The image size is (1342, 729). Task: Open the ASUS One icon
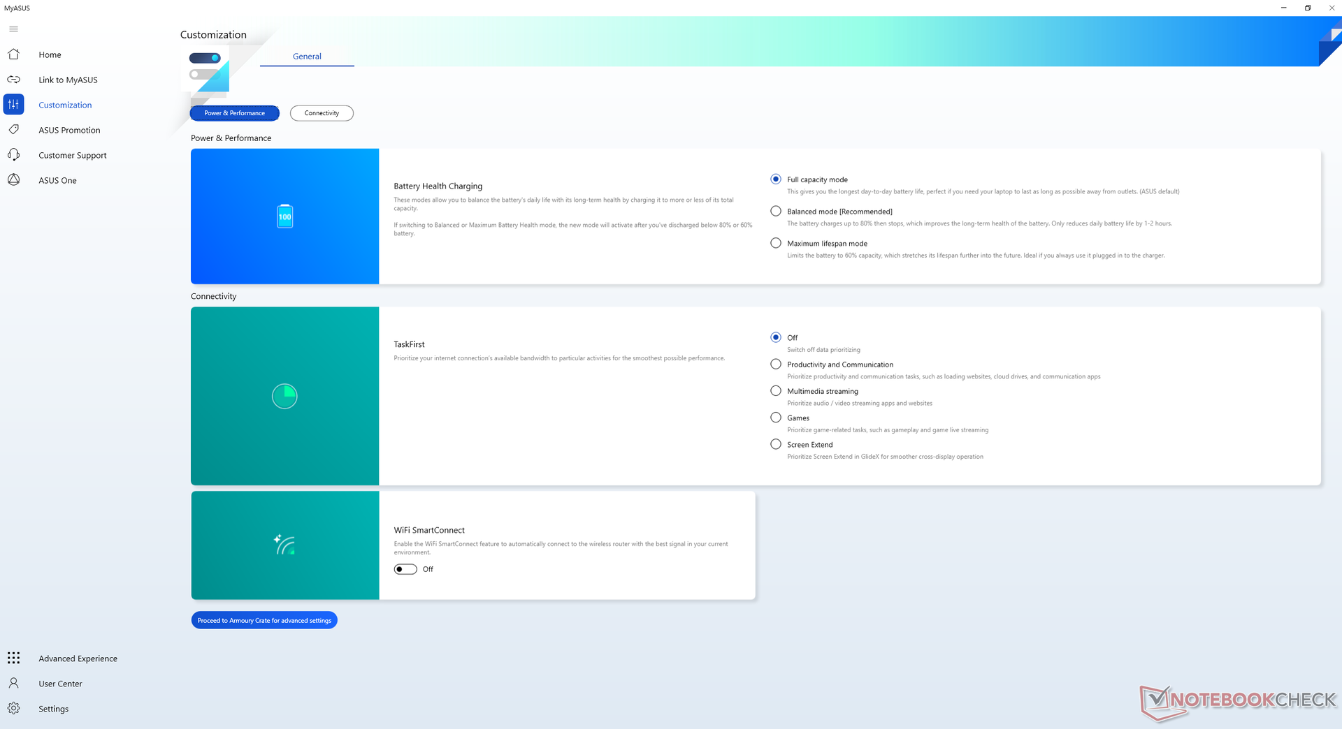coord(13,180)
